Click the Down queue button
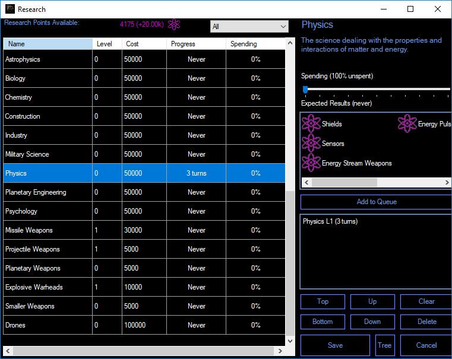 (372, 322)
